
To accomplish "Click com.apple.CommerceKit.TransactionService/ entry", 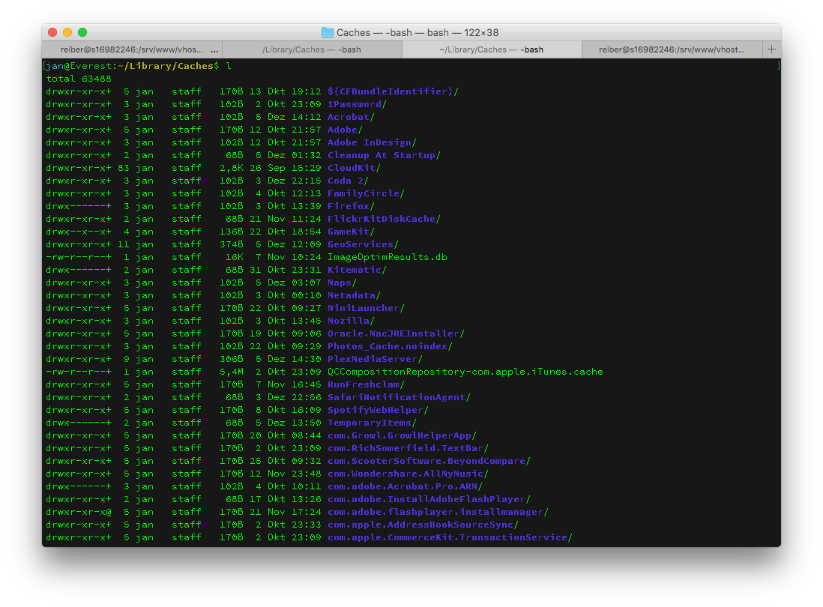I will [449, 537].
